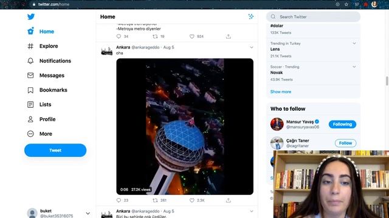
Task: Follow Çağrı Taner
Action: [345, 143]
